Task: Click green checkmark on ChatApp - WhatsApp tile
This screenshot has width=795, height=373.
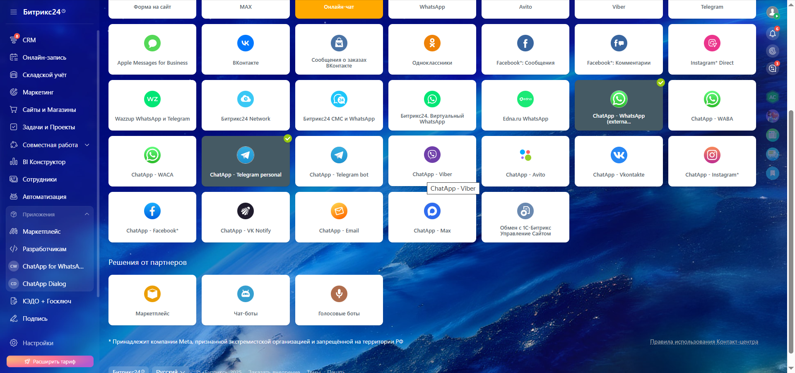Action: tap(661, 82)
